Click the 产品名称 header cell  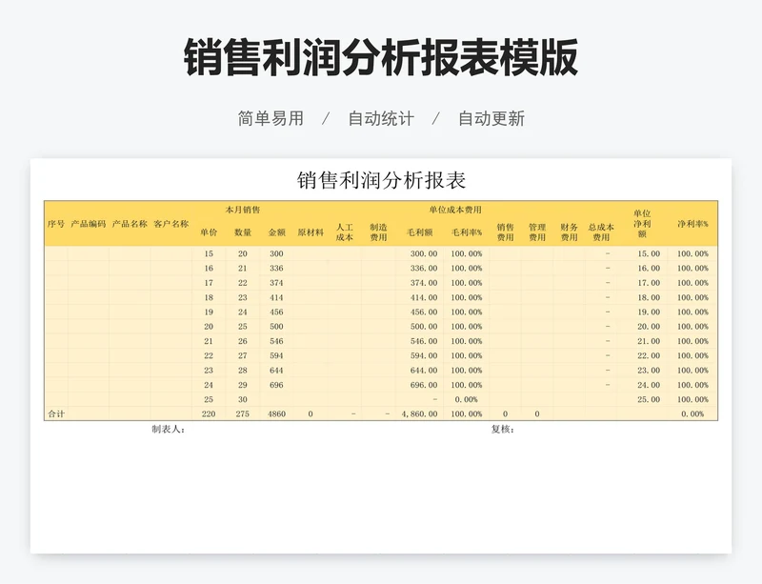point(130,224)
